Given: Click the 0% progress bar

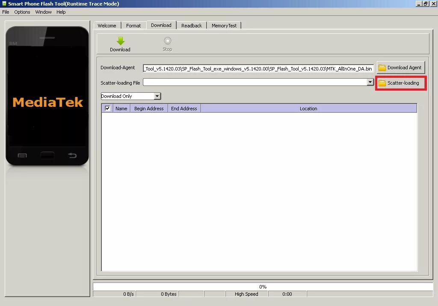Looking at the screenshot, I should (263, 287).
